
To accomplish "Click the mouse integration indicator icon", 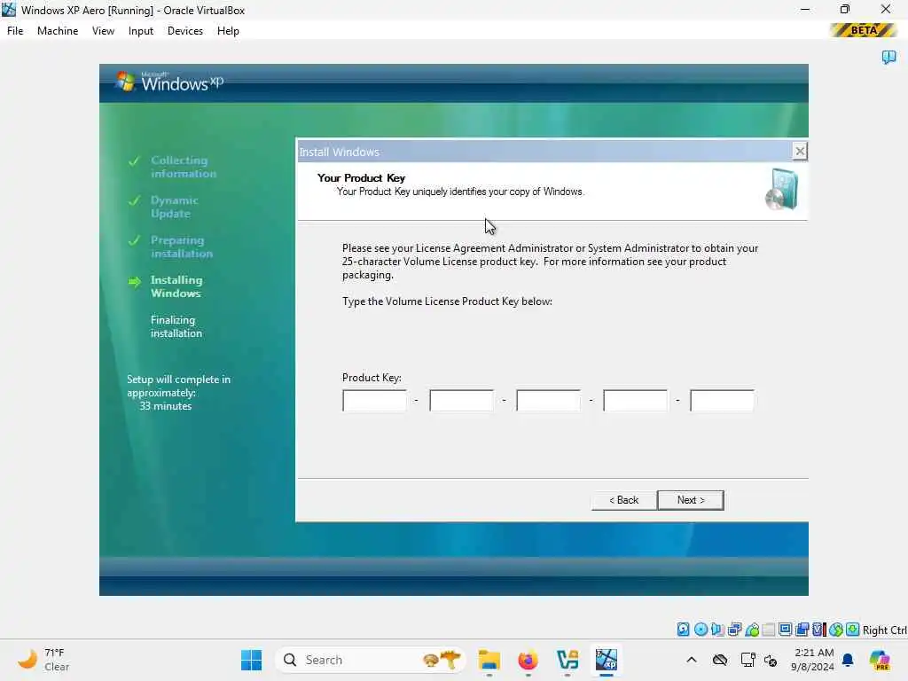I will tap(835, 630).
